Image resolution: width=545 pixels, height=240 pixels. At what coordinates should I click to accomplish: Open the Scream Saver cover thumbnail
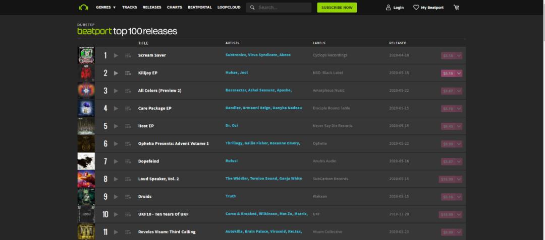pos(86,55)
